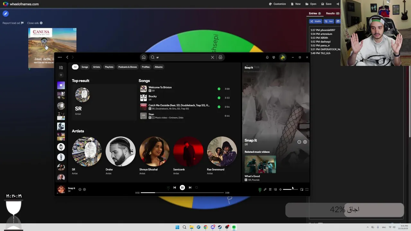Viewport: 411px width, 231px height.
Task: Open Shreya Ghoshal artist card
Action: (154, 156)
